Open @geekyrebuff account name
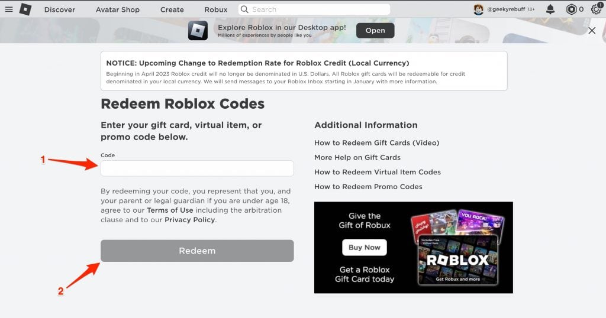 [506, 9]
